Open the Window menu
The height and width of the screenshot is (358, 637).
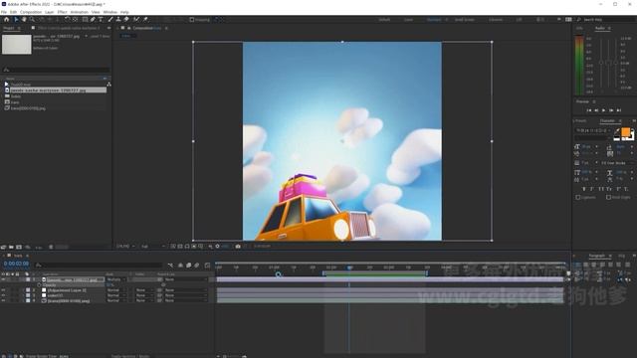tap(110, 12)
